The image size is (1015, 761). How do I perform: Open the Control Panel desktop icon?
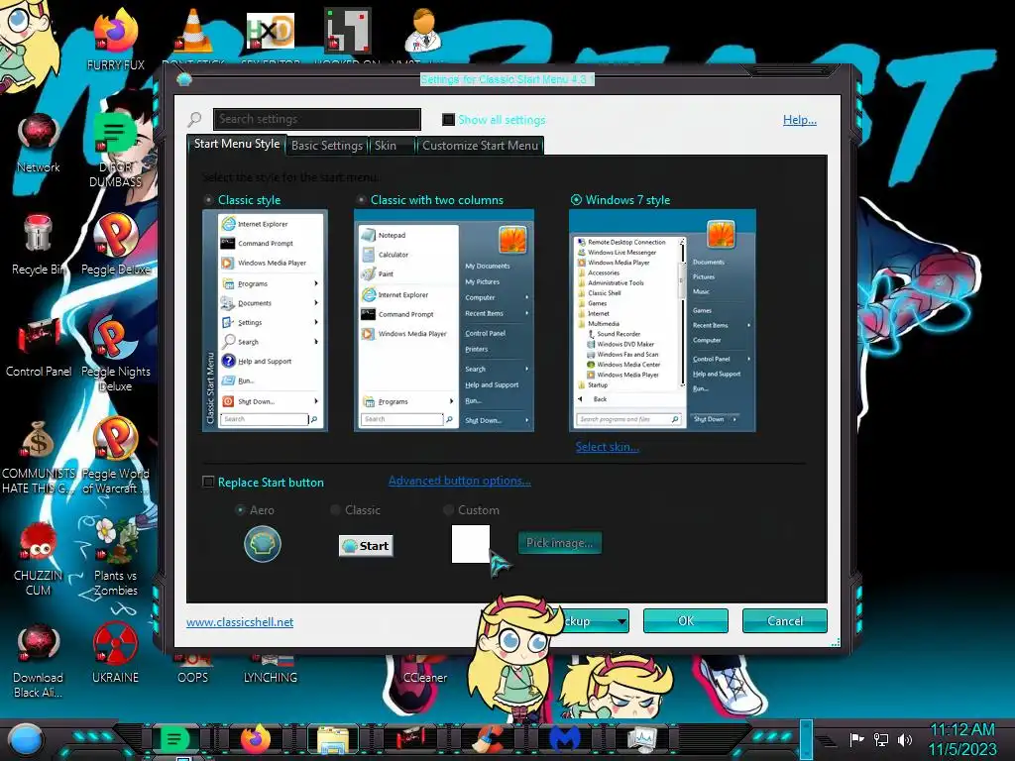point(39,347)
